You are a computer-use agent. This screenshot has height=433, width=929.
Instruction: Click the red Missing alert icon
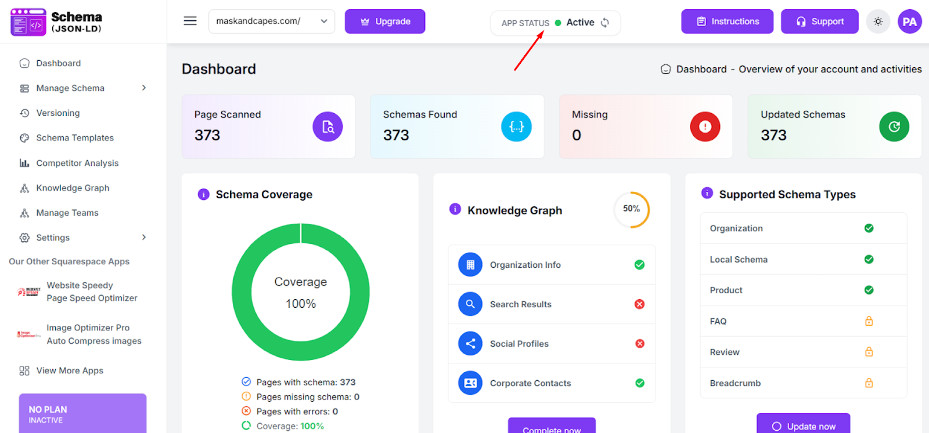pyautogui.click(x=705, y=127)
